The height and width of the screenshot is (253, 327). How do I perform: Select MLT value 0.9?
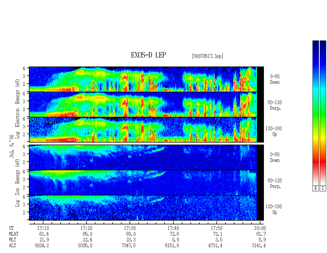click(x=175, y=240)
